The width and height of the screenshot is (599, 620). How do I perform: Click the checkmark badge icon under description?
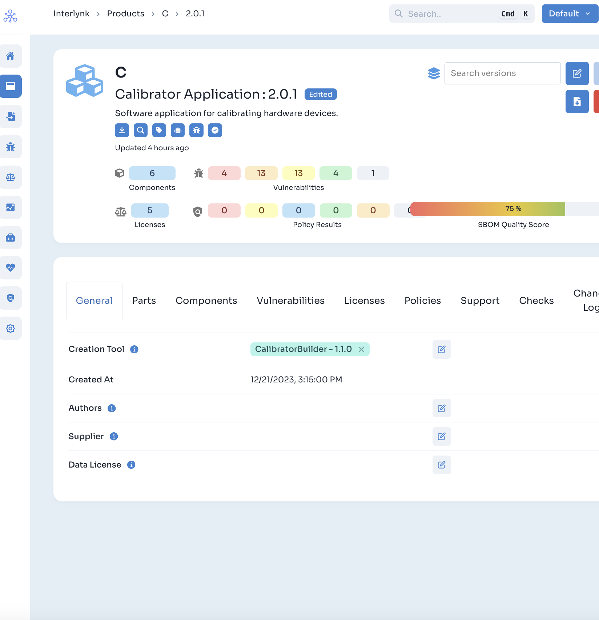(x=215, y=130)
